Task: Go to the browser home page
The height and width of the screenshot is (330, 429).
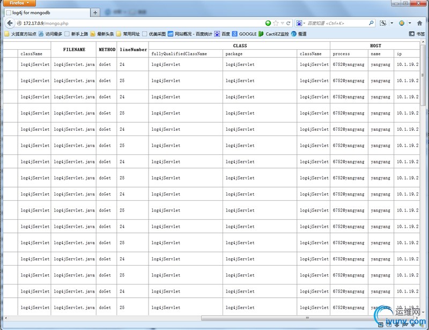Action: tap(419, 23)
